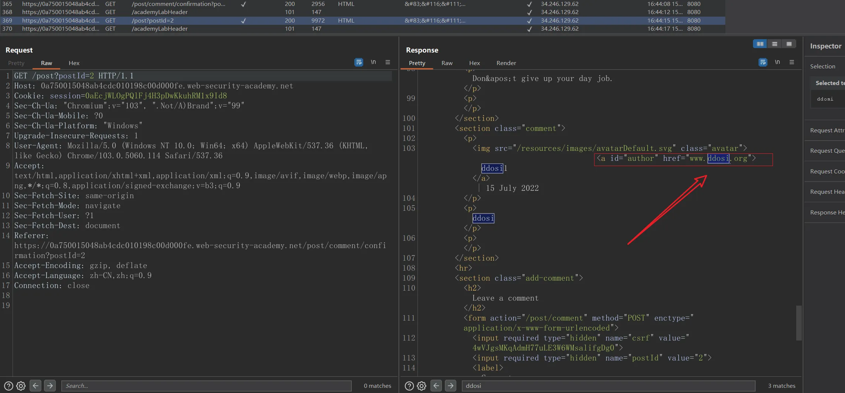Click the 'Leave a comment' heading text
Screen dimensions: 845x393
pos(505,298)
